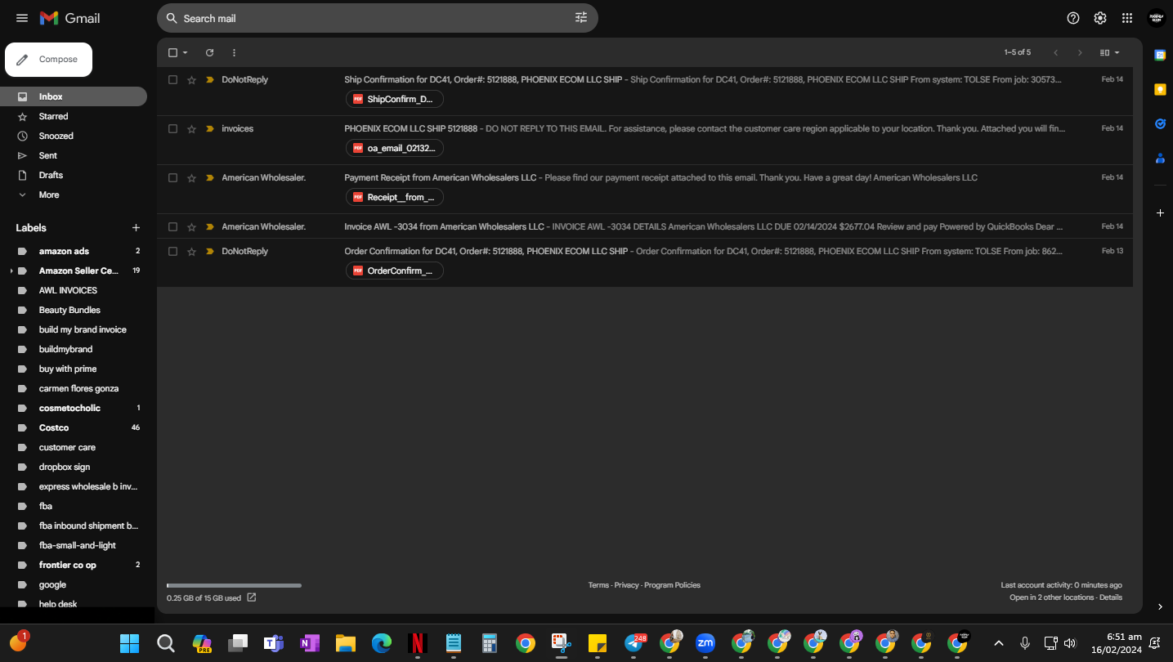Open the More options three-dot menu in toolbar

(x=234, y=52)
